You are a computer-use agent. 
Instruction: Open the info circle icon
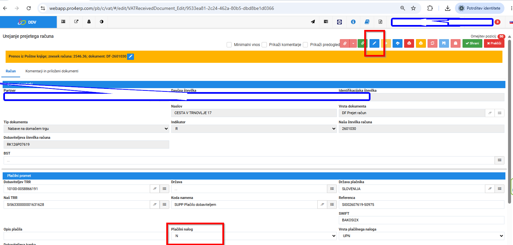point(353,22)
